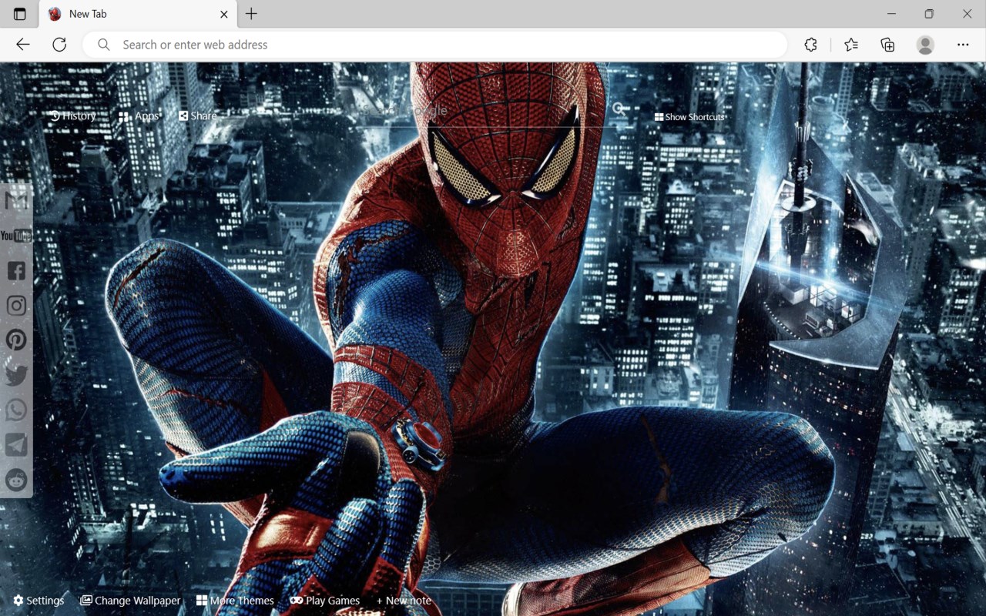
Task: Select the New Tab tab
Action: [x=139, y=14]
